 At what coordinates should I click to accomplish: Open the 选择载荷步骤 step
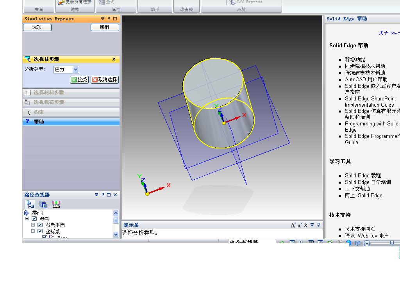tap(71, 102)
